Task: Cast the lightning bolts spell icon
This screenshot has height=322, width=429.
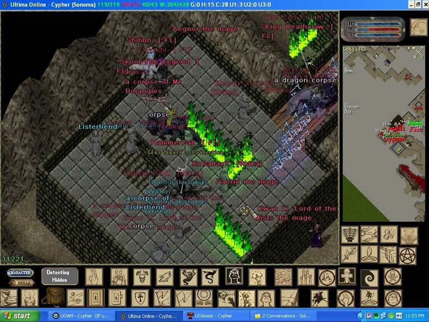Action: tap(369, 234)
